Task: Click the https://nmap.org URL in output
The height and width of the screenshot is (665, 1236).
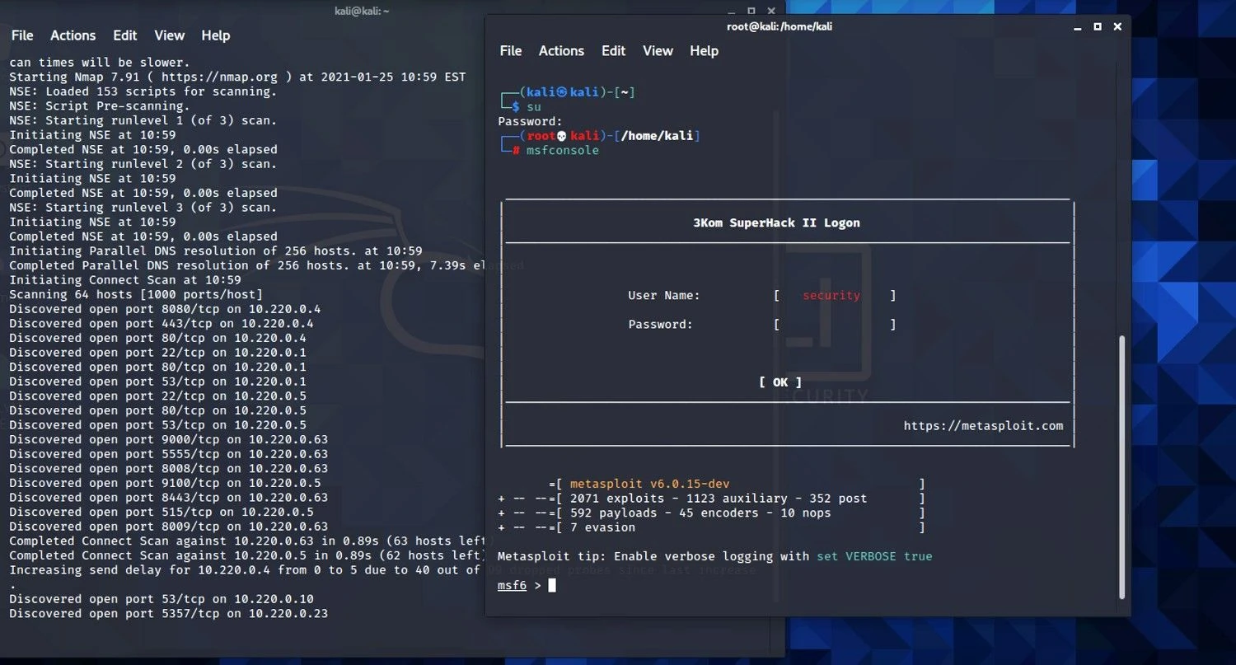Action: click(x=220, y=77)
